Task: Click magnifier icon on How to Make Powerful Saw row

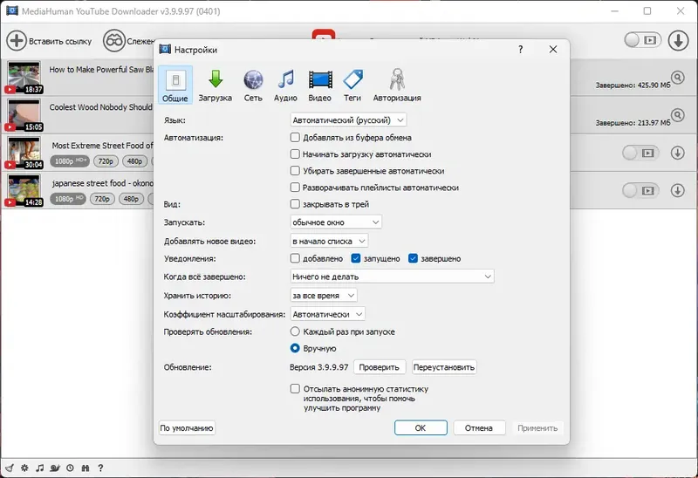Action: (x=678, y=78)
